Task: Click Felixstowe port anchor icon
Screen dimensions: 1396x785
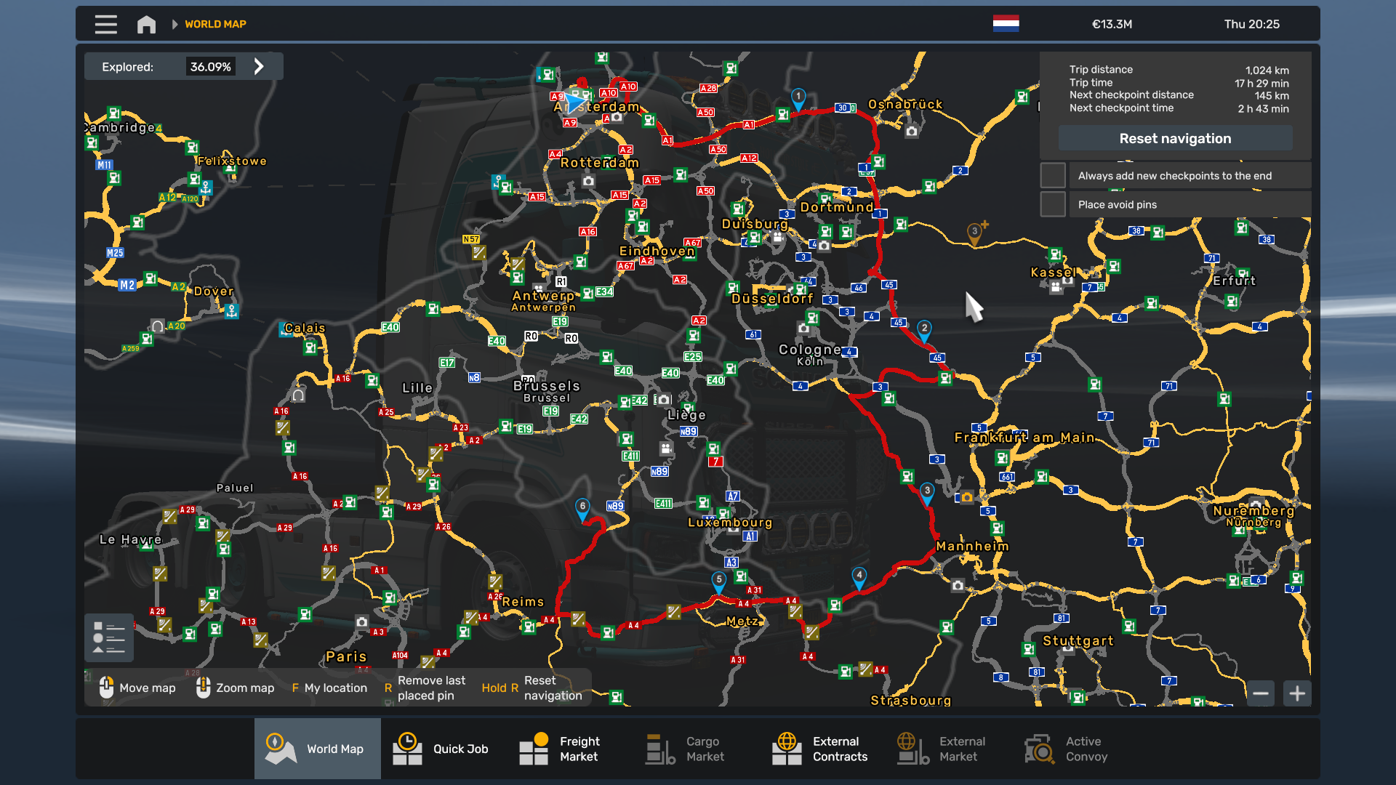Action: tap(206, 188)
